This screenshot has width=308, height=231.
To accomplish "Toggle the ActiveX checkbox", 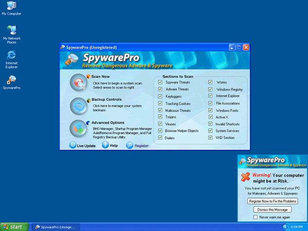I will point(211,117).
